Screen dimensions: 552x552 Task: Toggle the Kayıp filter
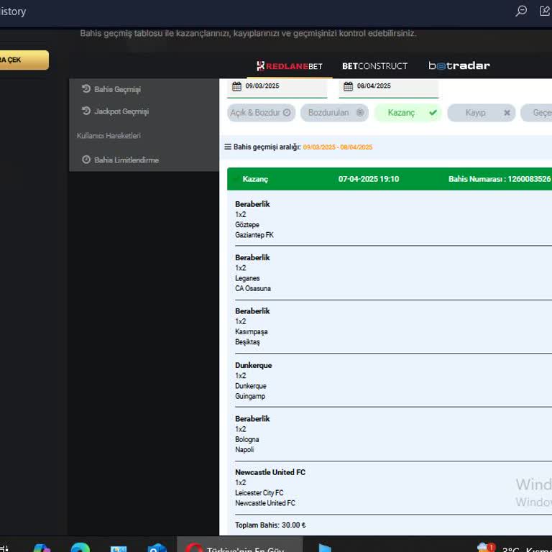coord(482,113)
